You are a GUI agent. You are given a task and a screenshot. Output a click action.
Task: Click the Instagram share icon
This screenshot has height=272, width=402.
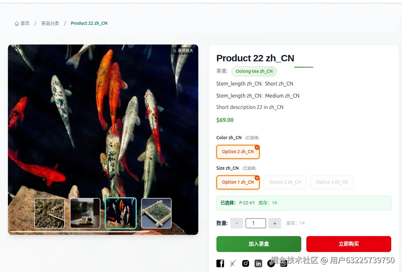pos(246,263)
